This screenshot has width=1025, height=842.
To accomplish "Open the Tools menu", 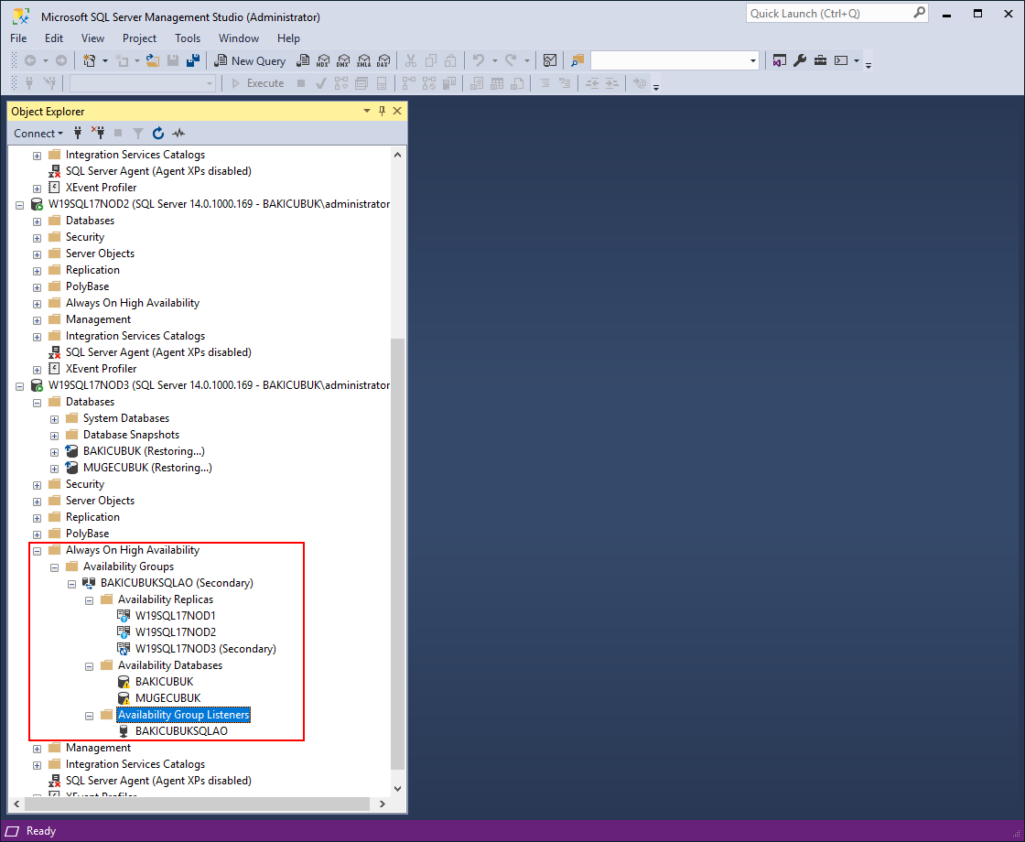I will pyautogui.click(x=188, y=38).
